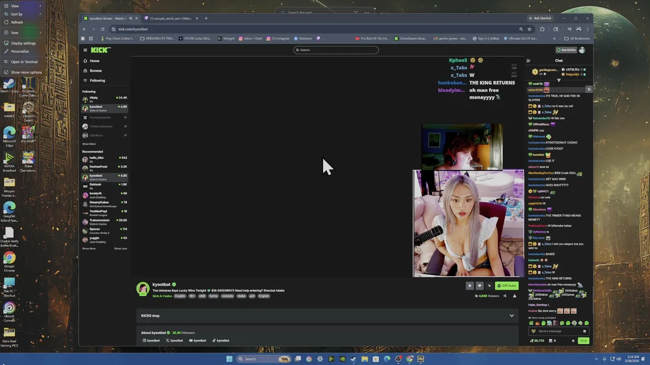Bookmark this page star icon
This screenshot has height=365, width=650.
[x=529, y=29]
